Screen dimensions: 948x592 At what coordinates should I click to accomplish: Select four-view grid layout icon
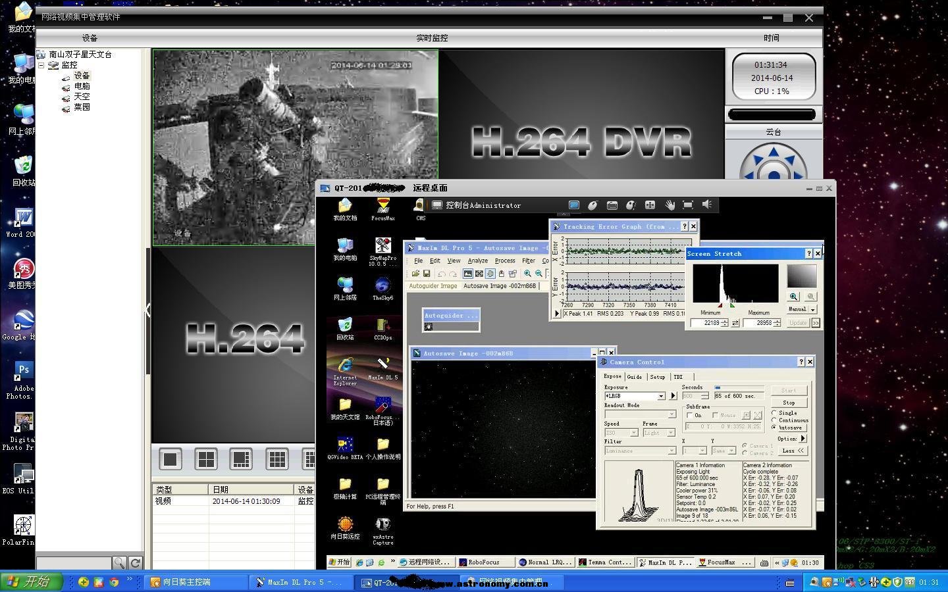pyautogui.click(x=206, y=459)
